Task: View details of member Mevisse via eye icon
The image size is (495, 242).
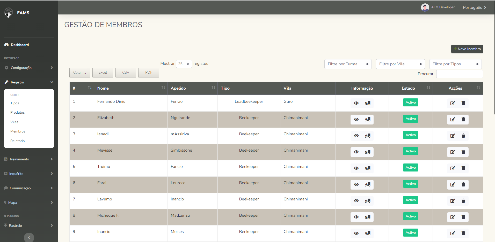Action: tap(356, 152)
